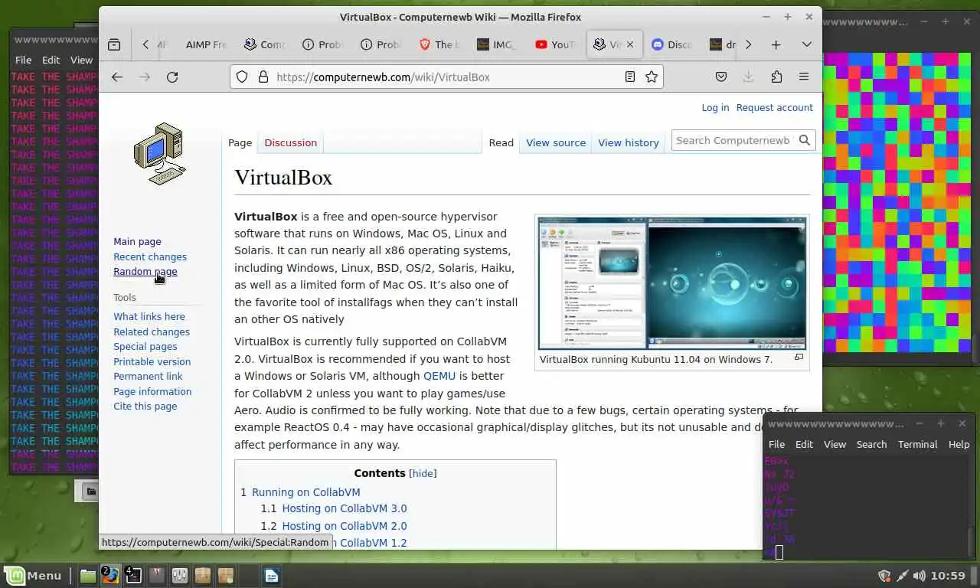The width and height of the screenshot is (980, 588).
Task: Switch to the YouTube browser tab
Action: 556,44
